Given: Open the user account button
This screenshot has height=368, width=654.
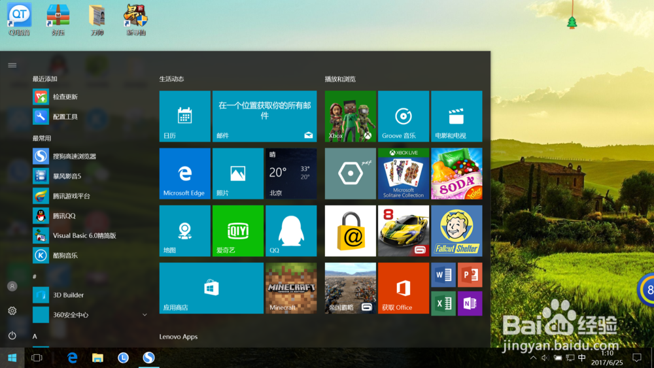Looking at the screenshot, I should (12, 286).
